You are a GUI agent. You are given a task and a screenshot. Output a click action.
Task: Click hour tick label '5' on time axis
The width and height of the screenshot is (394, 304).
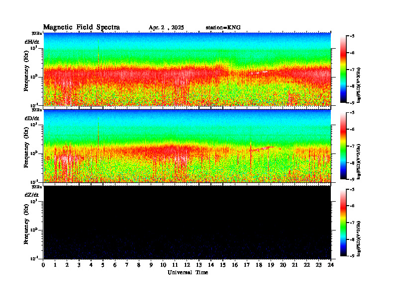[x=103, y=265]
